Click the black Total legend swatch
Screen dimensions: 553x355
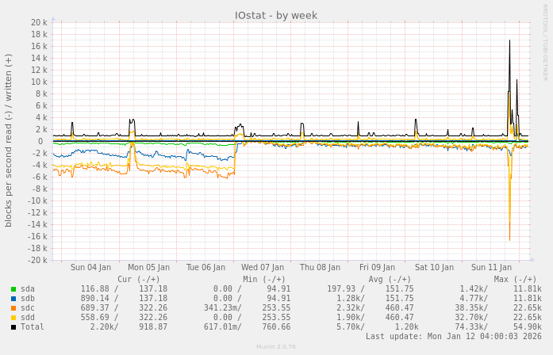coord(13,327)
